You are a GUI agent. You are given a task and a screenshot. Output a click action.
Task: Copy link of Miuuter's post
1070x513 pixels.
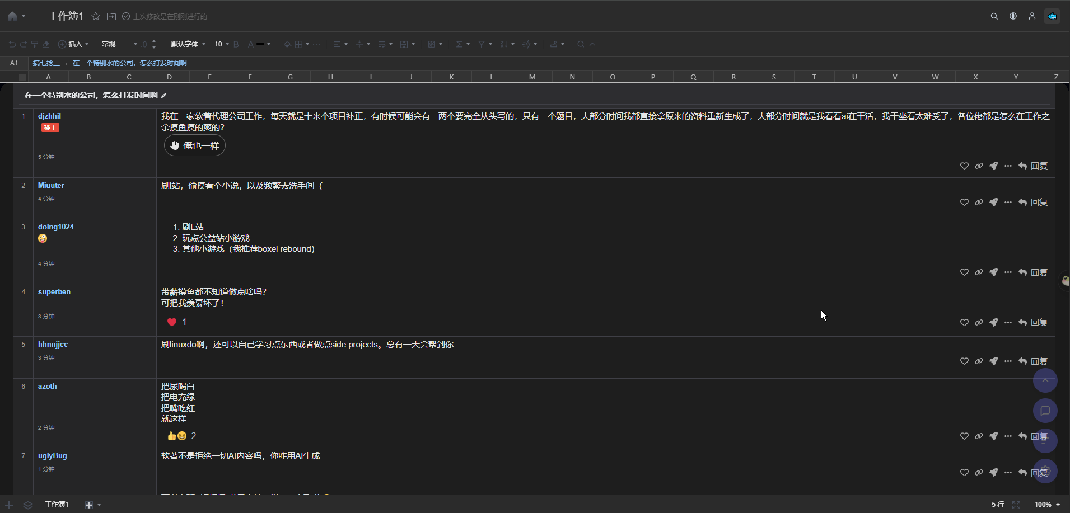pos(979,203)
